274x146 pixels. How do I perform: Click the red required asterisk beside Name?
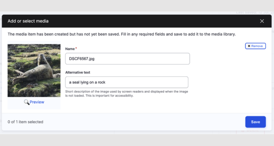76,48
